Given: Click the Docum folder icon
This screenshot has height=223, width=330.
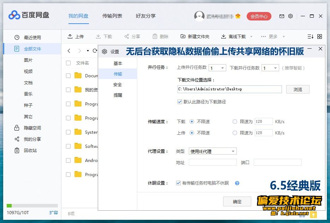Looking at the screenshot, I should [78, 76].
